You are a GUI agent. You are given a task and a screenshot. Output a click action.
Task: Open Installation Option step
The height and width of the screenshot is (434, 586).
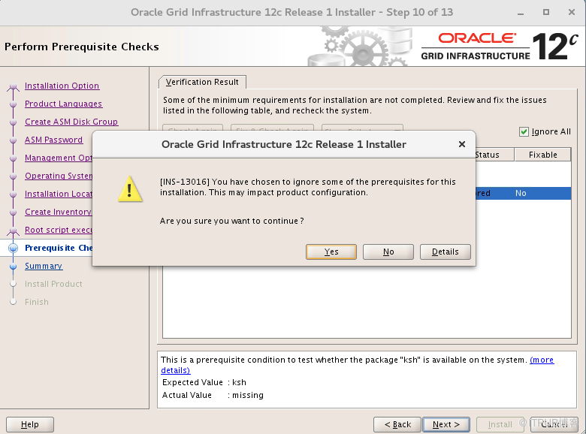(62, 86)
